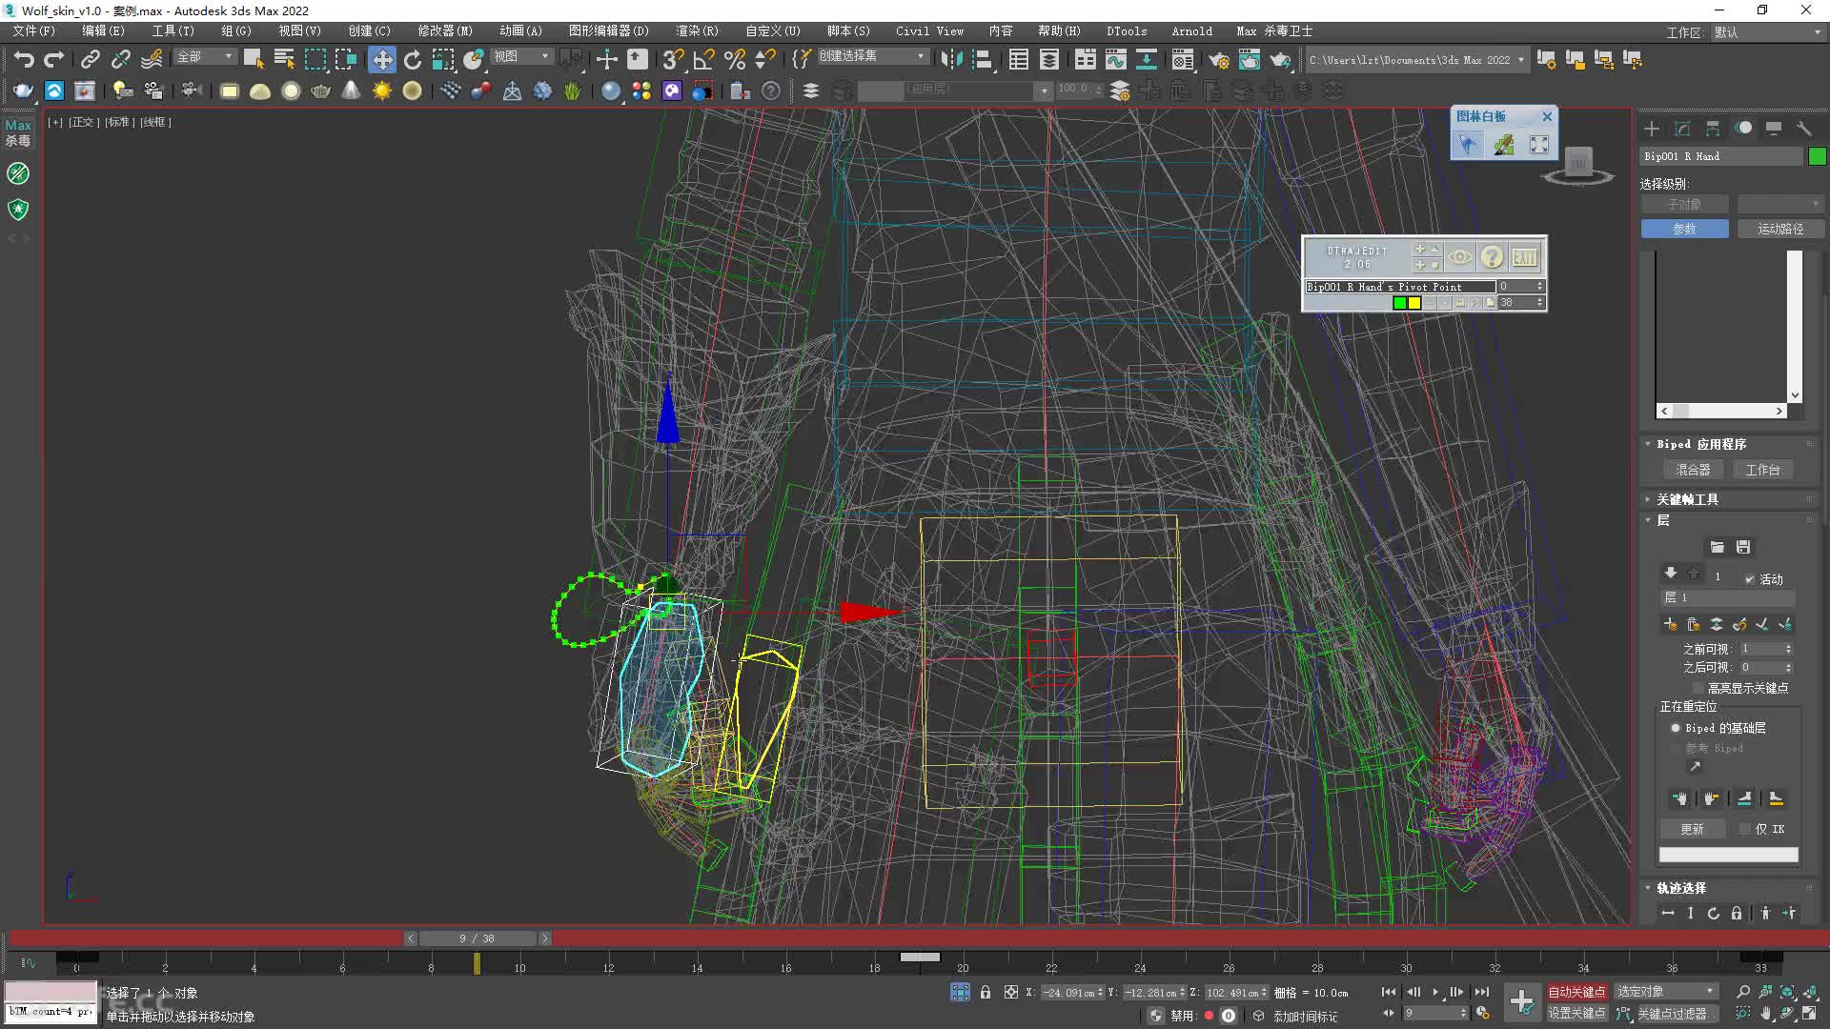The width and height of the screenshot is (1830, 1029).
Task: Activate the Select Object tool
Action: tap(254, 59)
